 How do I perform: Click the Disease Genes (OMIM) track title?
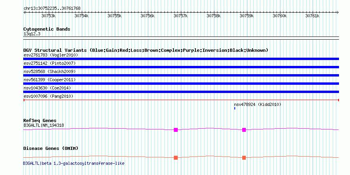click(51, 148)
